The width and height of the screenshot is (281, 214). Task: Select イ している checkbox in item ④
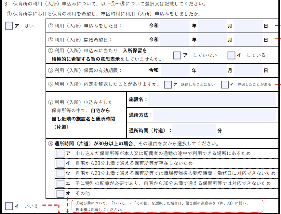tap(231, 55)
